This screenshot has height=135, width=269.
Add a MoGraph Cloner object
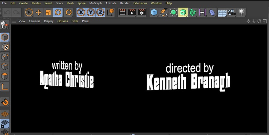[193, 12]
